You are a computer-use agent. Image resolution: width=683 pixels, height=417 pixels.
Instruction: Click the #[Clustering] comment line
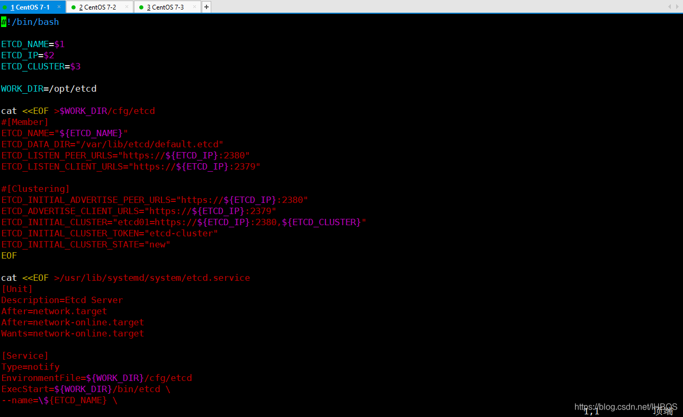(35, 189)
